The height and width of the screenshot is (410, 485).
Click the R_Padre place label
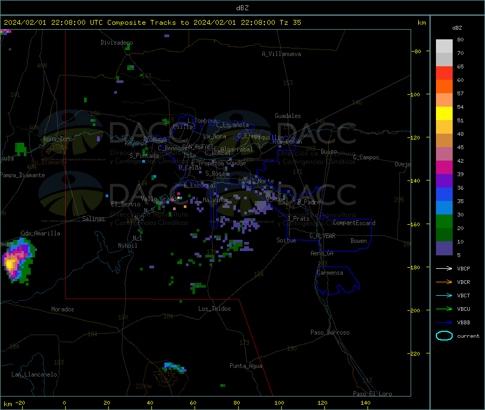pos(309,202)
